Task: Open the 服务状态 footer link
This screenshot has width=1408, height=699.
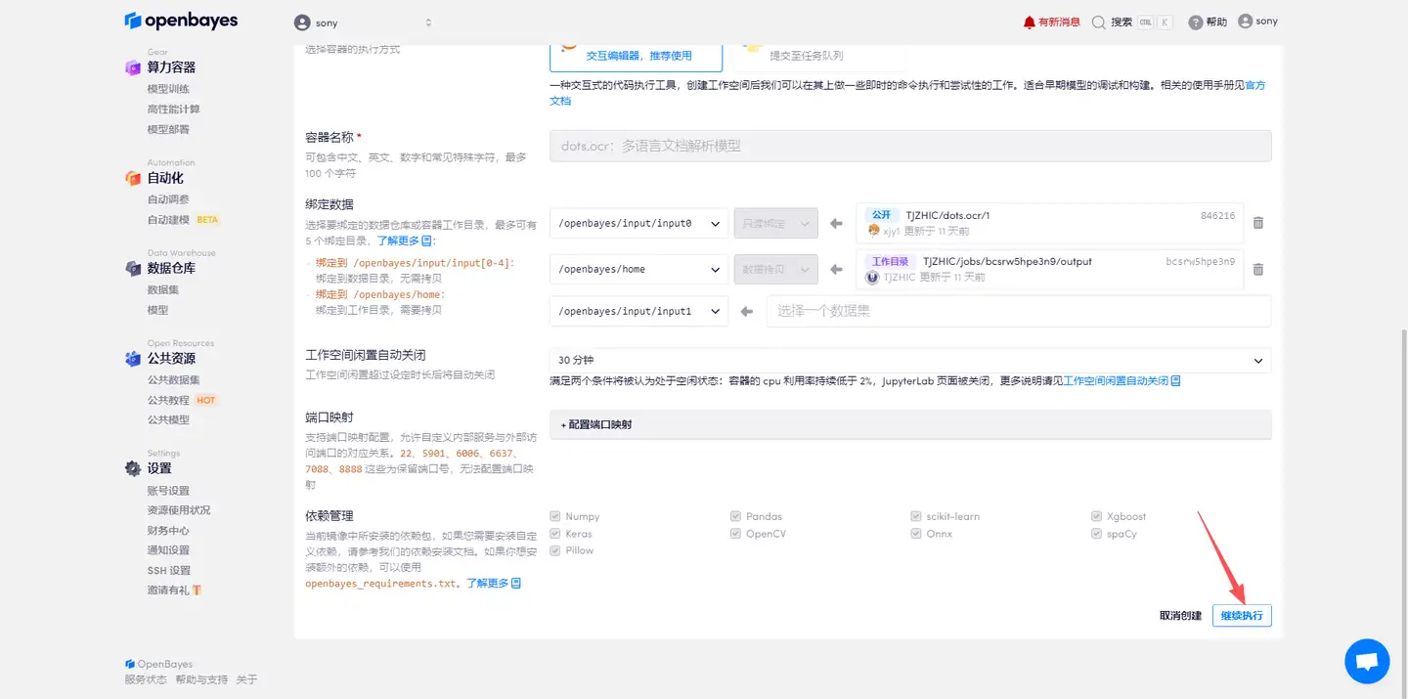Action: [146, 679]
